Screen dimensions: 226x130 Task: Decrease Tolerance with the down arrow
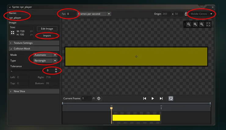tap(56, 71)
